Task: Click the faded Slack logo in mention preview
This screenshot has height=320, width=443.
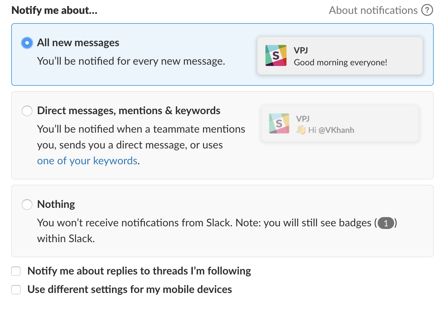Action: 279,123
